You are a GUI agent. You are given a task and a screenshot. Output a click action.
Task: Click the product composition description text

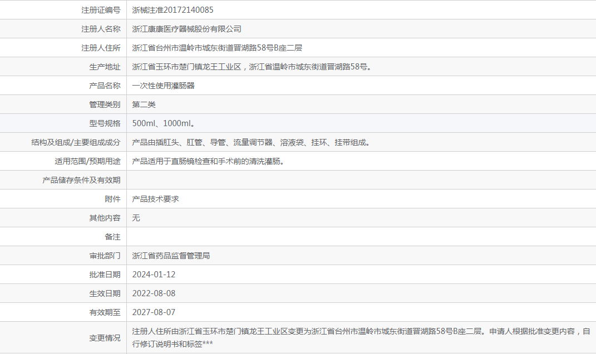[x=250, y=142]
